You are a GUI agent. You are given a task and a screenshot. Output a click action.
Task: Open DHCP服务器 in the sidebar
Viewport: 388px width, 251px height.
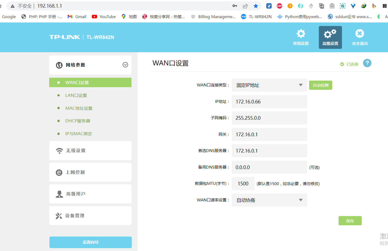78,121
